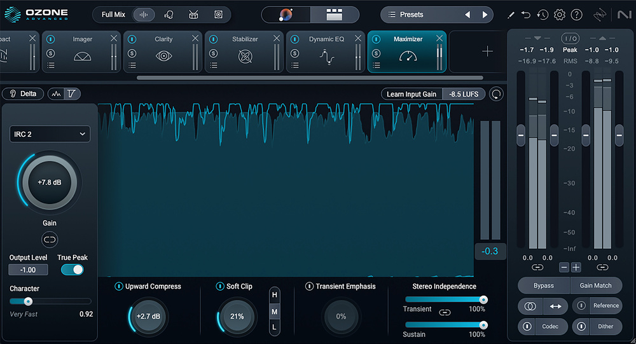This screenshot has height=344, width=636.
Task: Open the undo history clock icon
Action: (x=543, y=15)
